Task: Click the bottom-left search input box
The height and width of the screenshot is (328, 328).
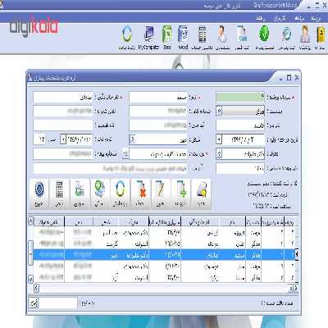Action: point(58,303)
